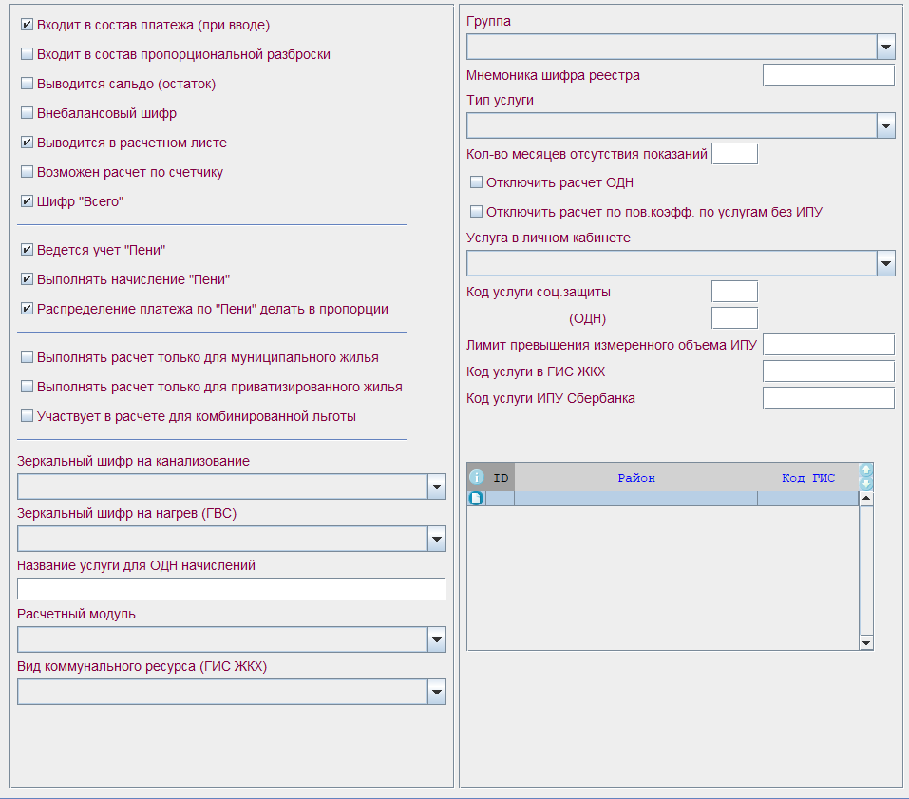Click the down arrow icon beside Код ГИС
The height and width of the screenshot is (799, 909).
click(x=865, y=484)
